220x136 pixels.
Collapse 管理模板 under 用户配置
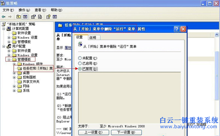coord(9,59)
